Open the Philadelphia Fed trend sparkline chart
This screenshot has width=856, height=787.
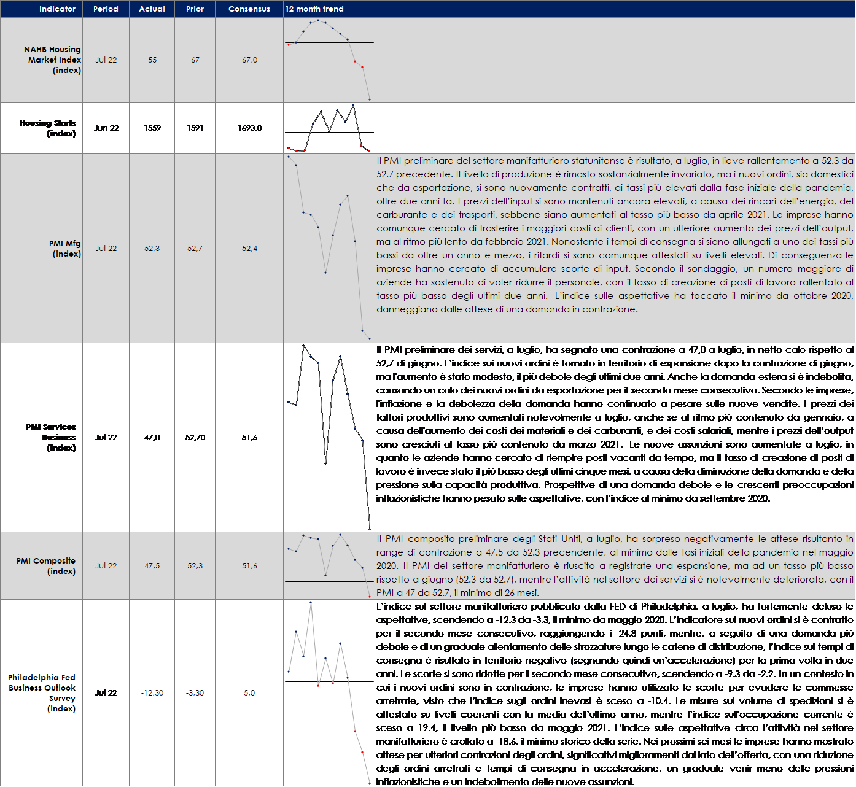[x=329, y=692]
